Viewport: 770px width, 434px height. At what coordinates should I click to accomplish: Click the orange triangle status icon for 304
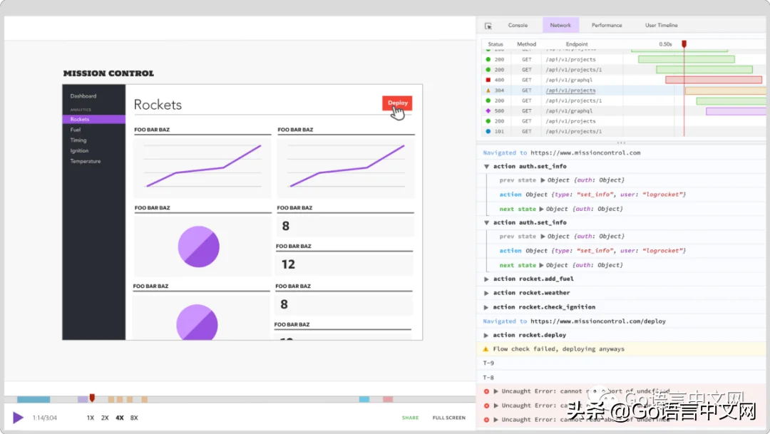[x=488, y=91]
